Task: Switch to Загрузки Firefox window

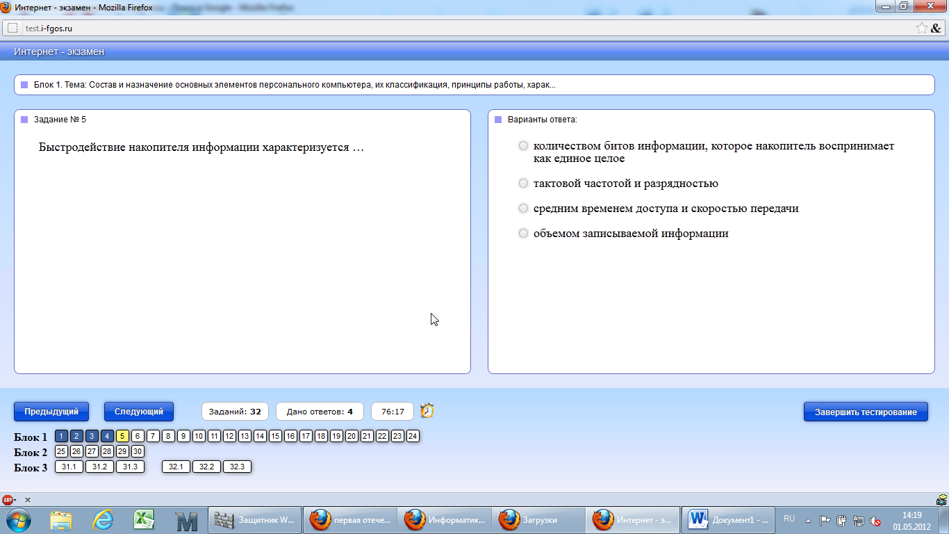Action: [x=539, y=520]
